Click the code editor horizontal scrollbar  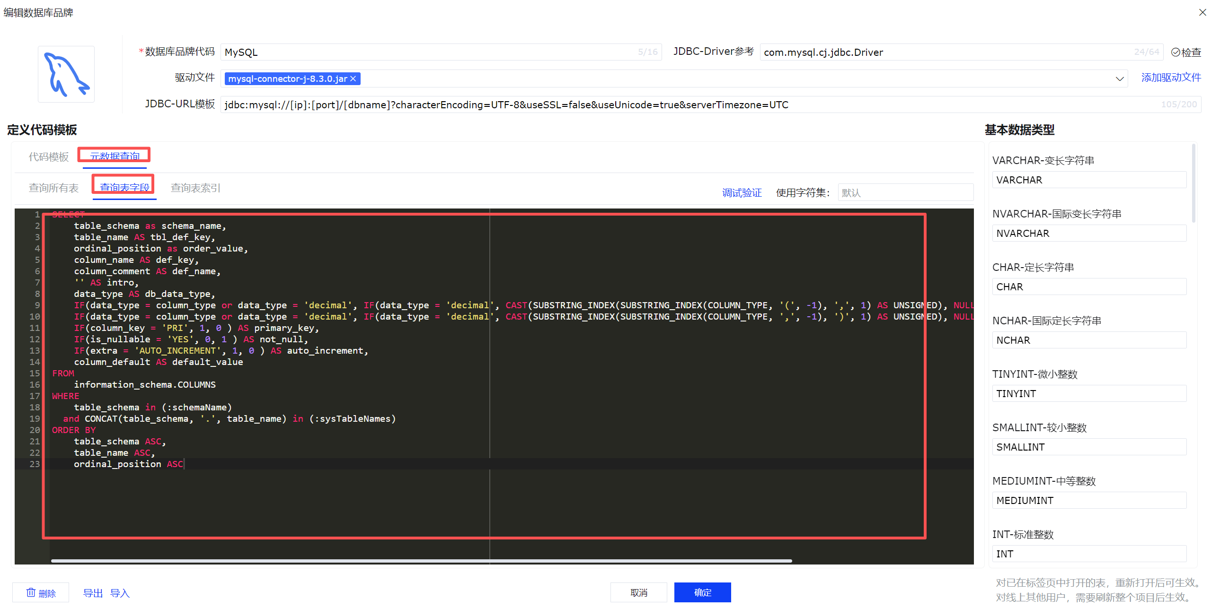(421, 561)
